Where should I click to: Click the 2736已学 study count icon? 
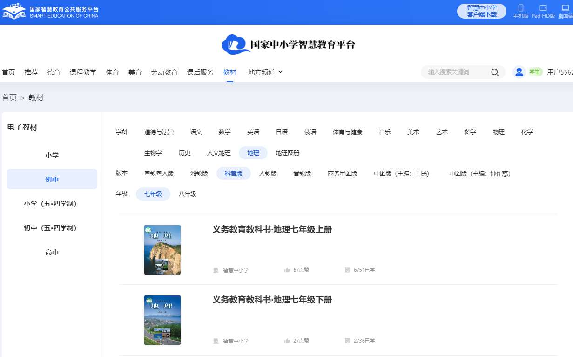click(x=347, y=341)
